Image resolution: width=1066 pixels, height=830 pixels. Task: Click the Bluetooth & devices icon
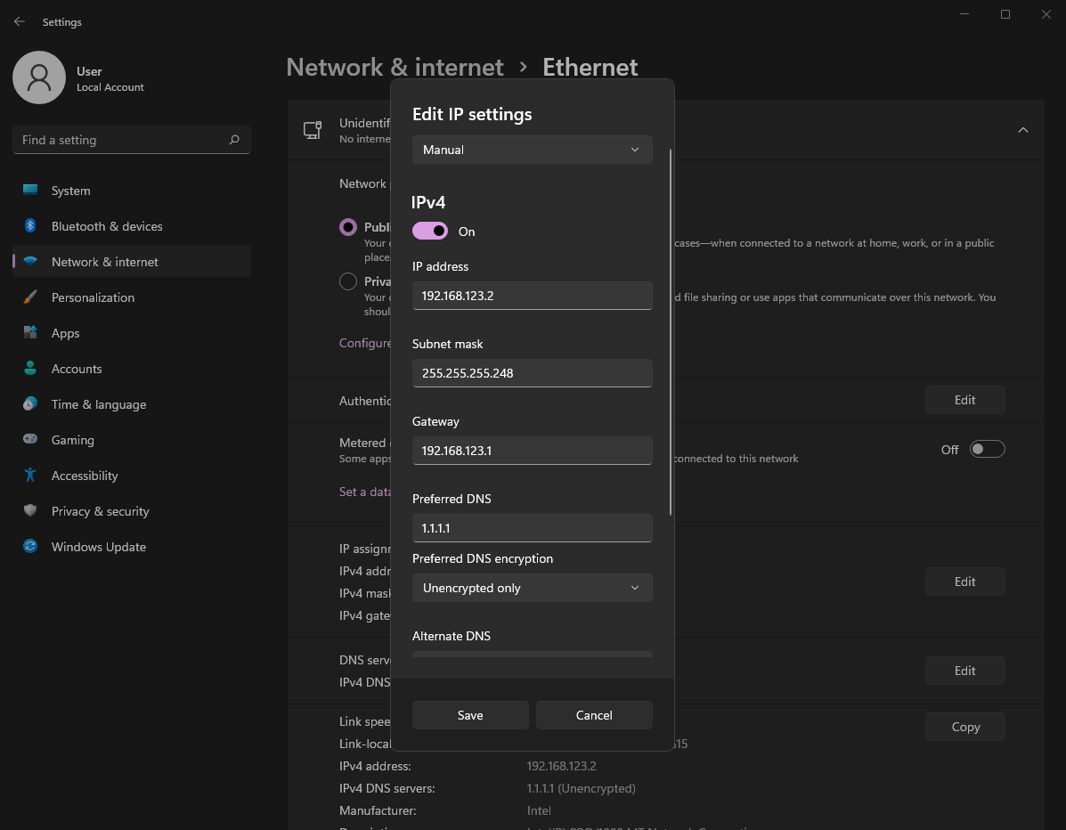[31, 226]
